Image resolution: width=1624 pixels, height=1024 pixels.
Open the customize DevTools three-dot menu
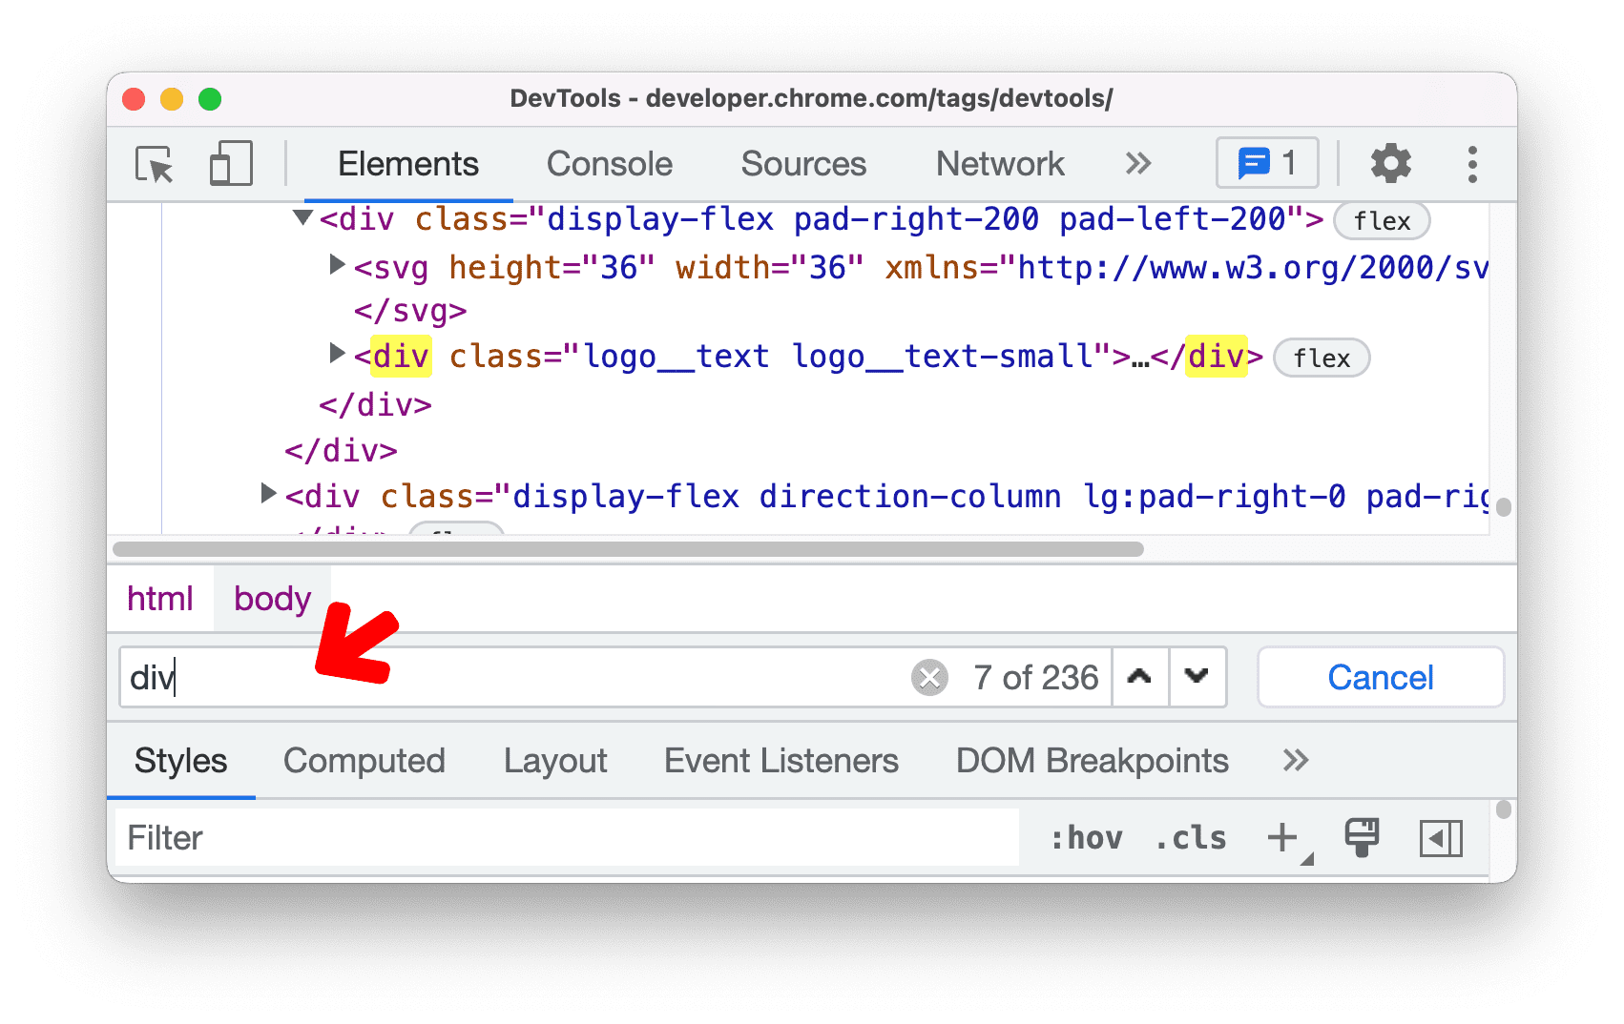[1472, 163]
